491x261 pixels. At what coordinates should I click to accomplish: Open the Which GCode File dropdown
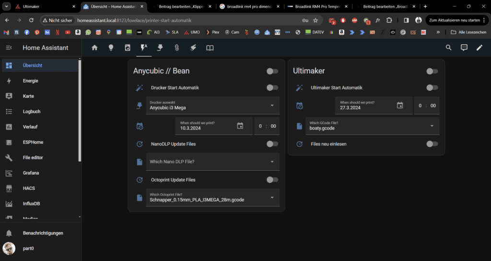pyautogui.click(x=372, y=126)
